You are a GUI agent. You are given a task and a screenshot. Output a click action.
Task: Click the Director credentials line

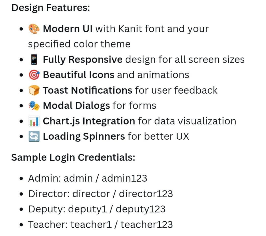[101, 194]
